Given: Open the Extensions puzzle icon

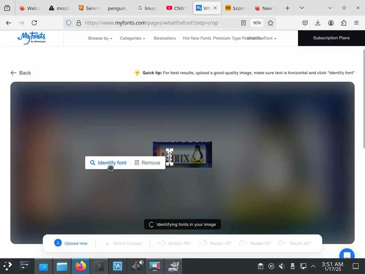Looking at the screenshot, I should 344,23.
